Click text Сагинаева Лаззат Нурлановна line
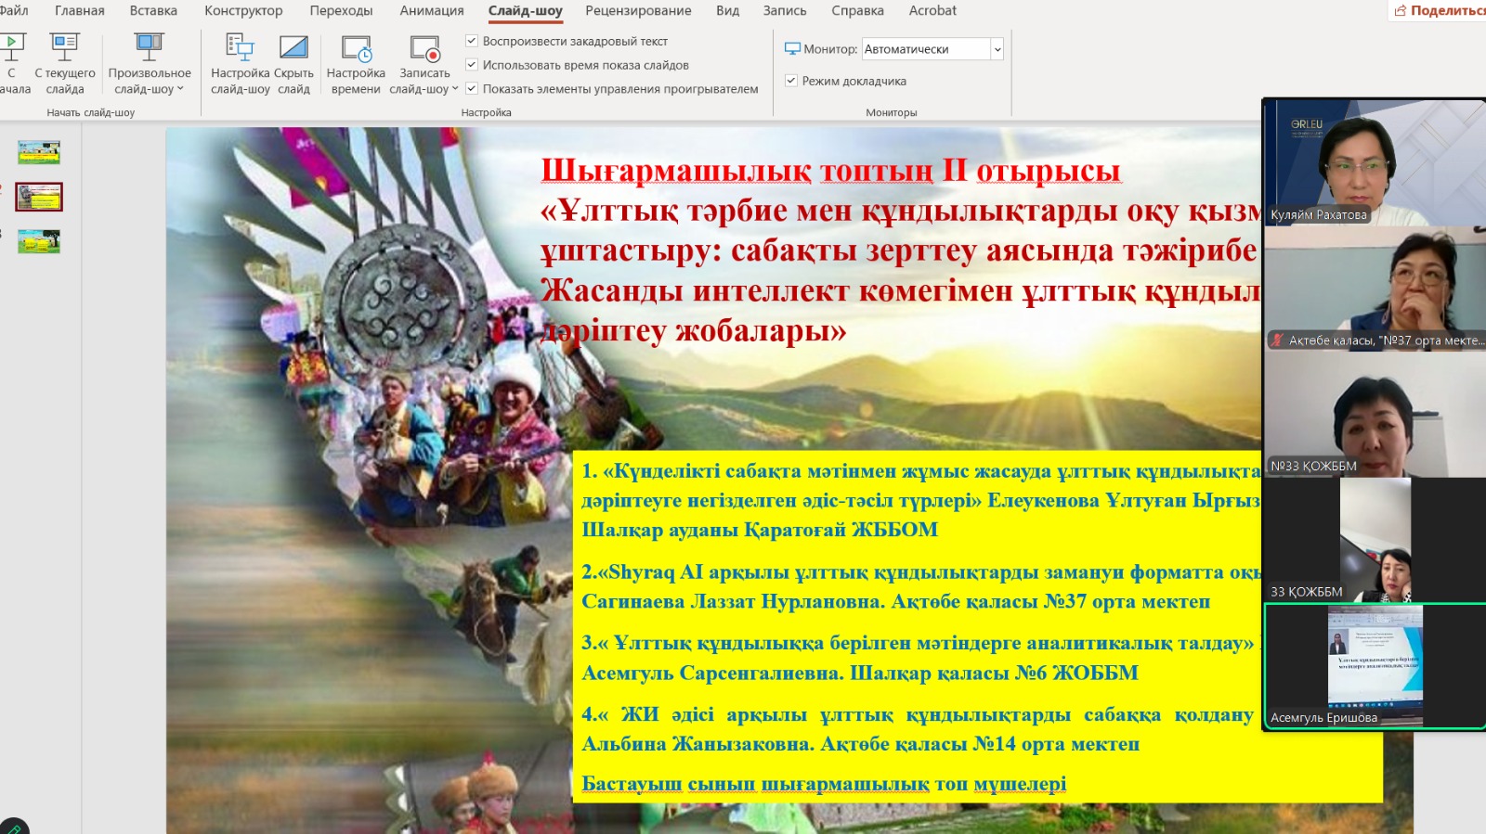 click(895, 601)
